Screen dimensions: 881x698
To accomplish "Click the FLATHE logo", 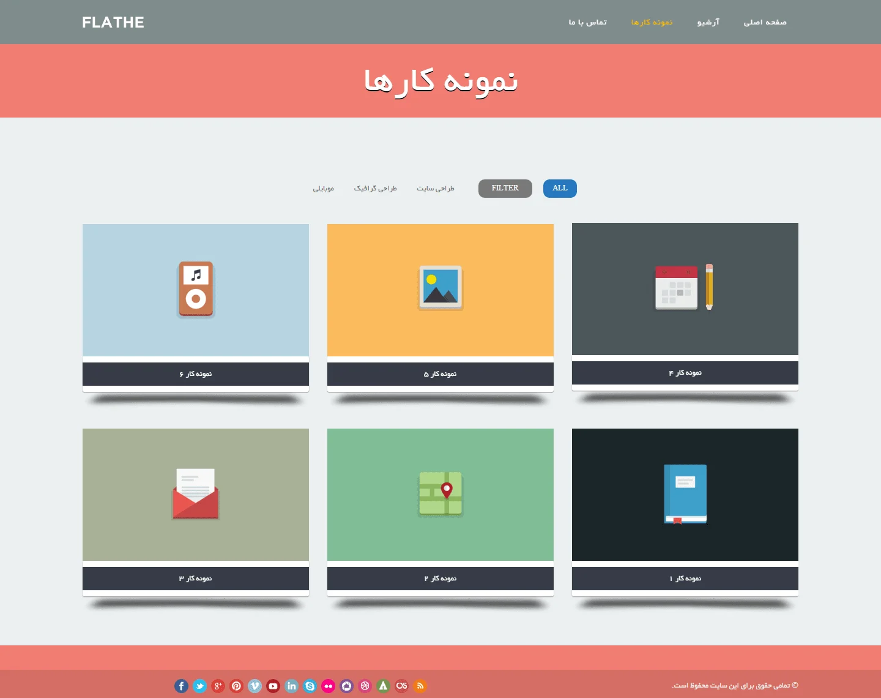I will pyautogui.click(x=113, y=22).
